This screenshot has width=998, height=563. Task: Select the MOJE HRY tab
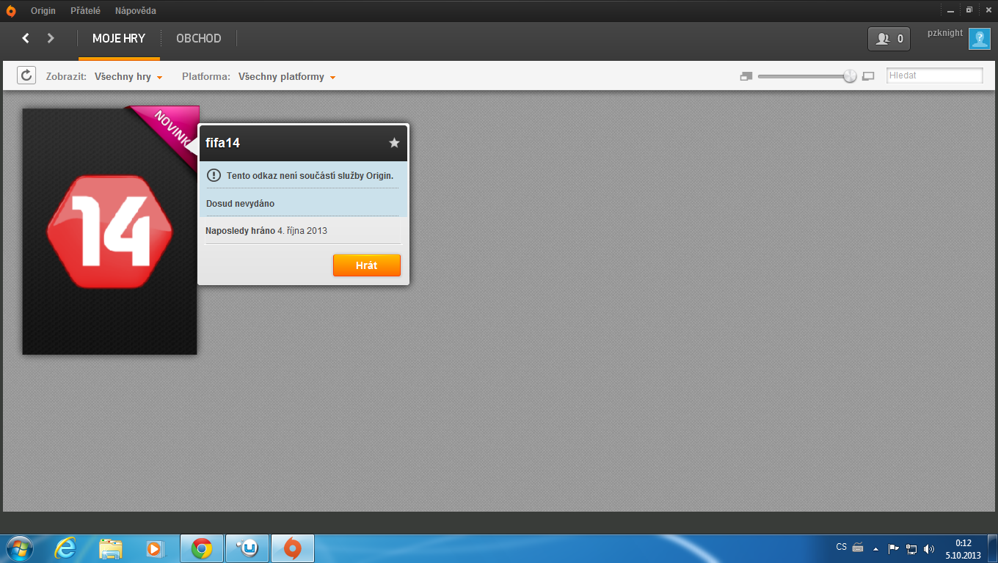tap(119, 39)
